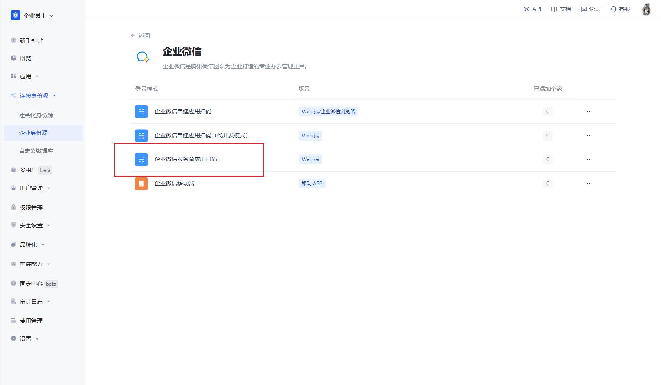The width and height of the screenshot is (661, 385).
Task: Click the Web 端/企业微信浏览器 scenario tag
Action: 328,112
